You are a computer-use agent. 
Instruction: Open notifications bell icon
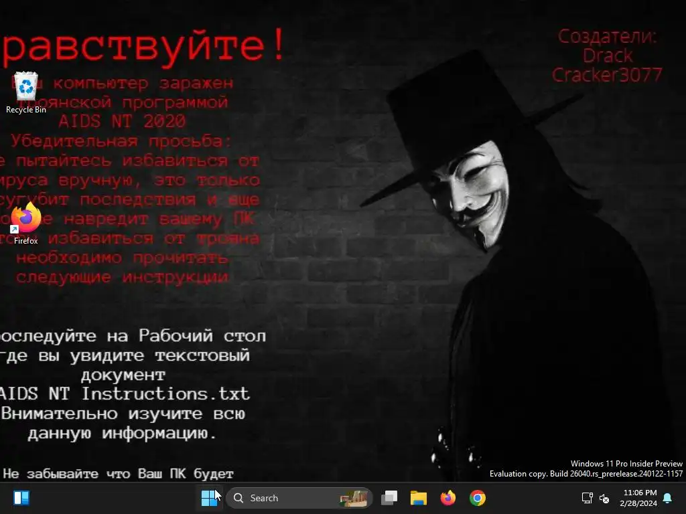(668, 498)
